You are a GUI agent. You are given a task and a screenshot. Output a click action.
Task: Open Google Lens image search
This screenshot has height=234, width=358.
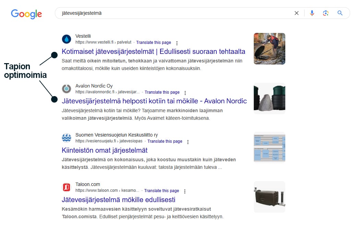325,13
